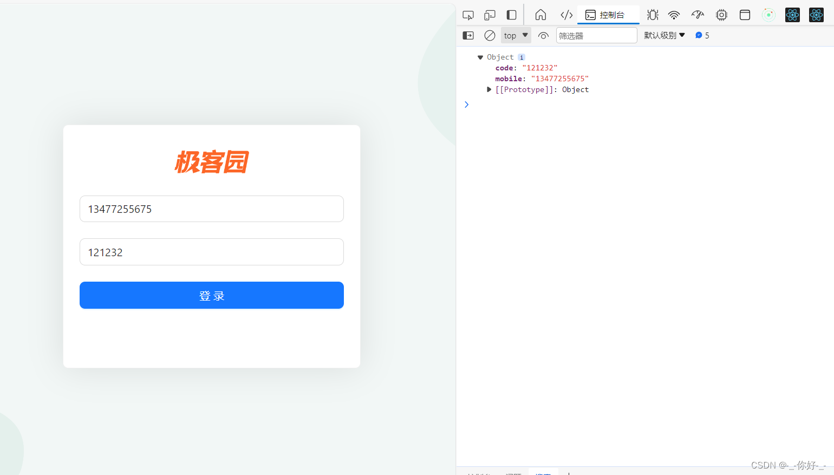The width and height of the screenshot is (834, 475).
Task: Open the Network panel wifi icon
Action: point(674,15)
